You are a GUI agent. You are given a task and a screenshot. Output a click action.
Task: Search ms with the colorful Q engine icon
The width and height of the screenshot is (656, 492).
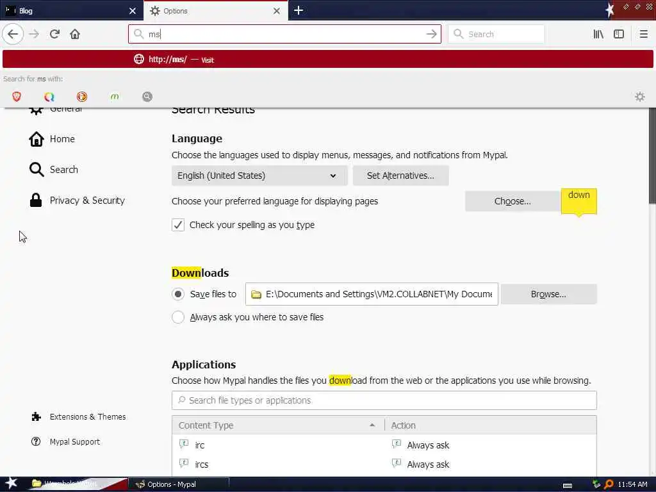pyautogui.click(x=49, y=97)
